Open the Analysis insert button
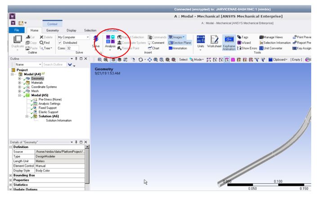 pyautogui.click(x=110, y=43)
